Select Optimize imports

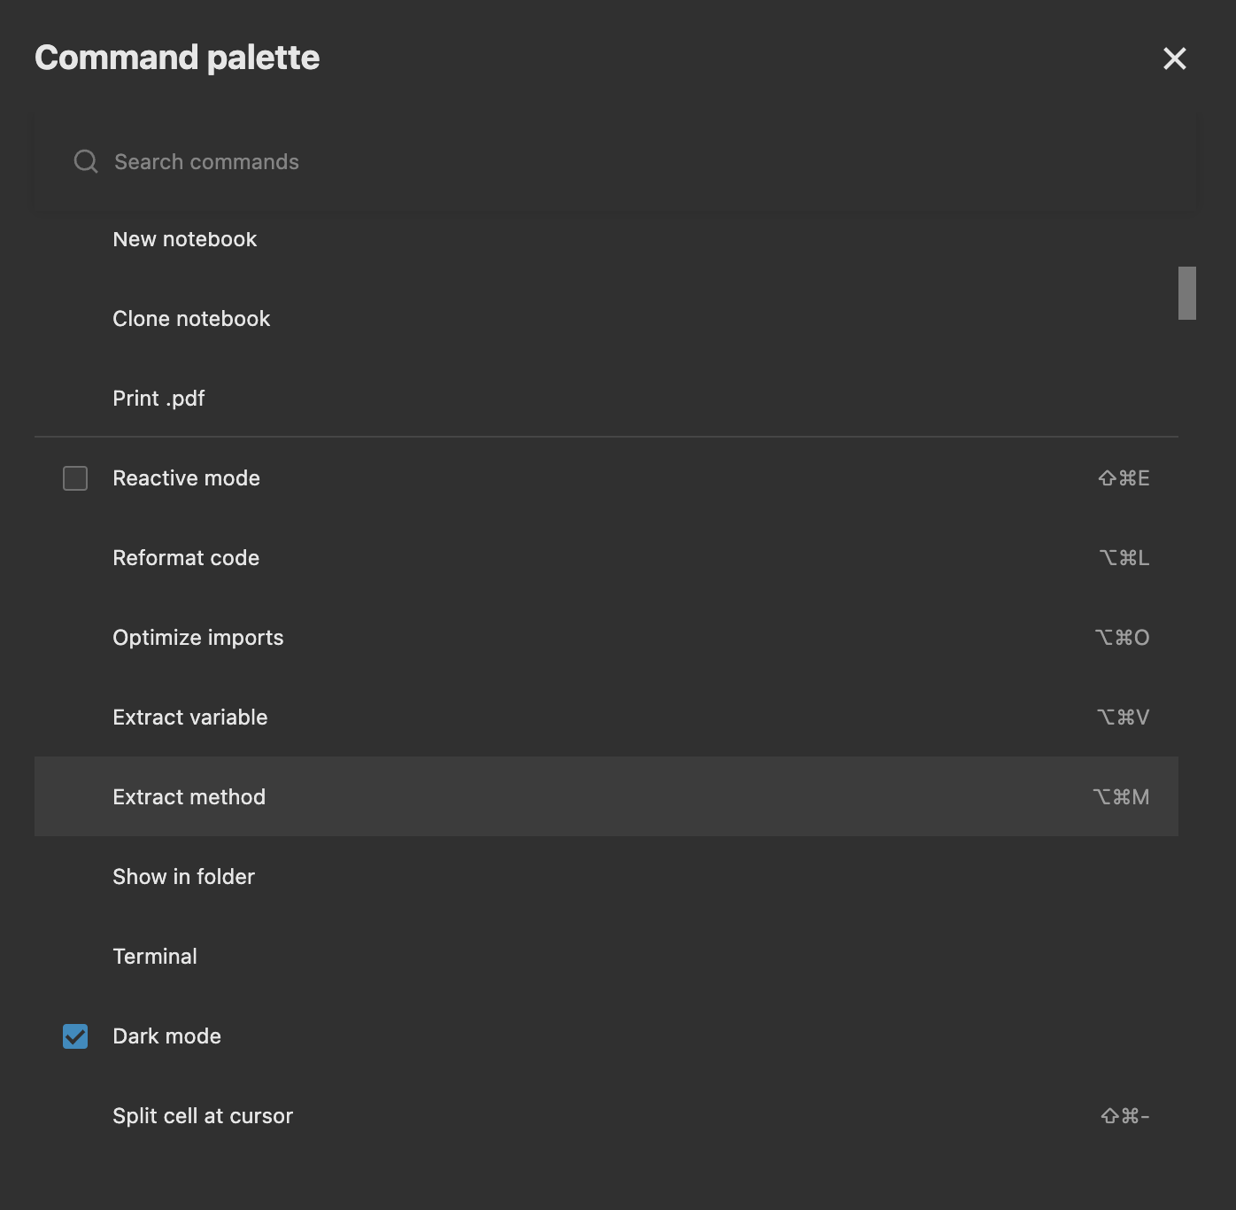pos(197,637)
